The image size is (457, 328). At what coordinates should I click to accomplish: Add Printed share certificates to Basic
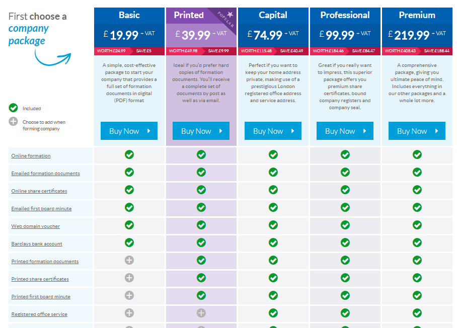pyautogui.click(x=129, y=278)
